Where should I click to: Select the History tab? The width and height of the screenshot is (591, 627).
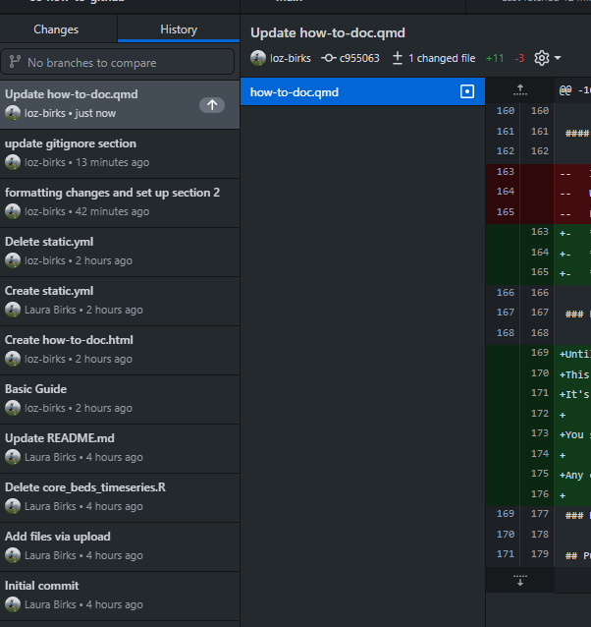179,29
